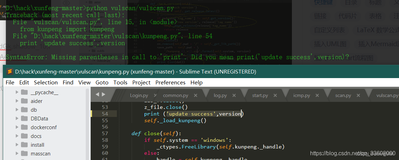The image size is (399, 160).
Task: Expand the db folder
Action: [x=17, y=110]
